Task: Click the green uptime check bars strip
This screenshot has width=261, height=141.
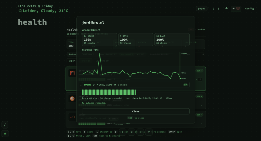Action: (x=109, y=92)
